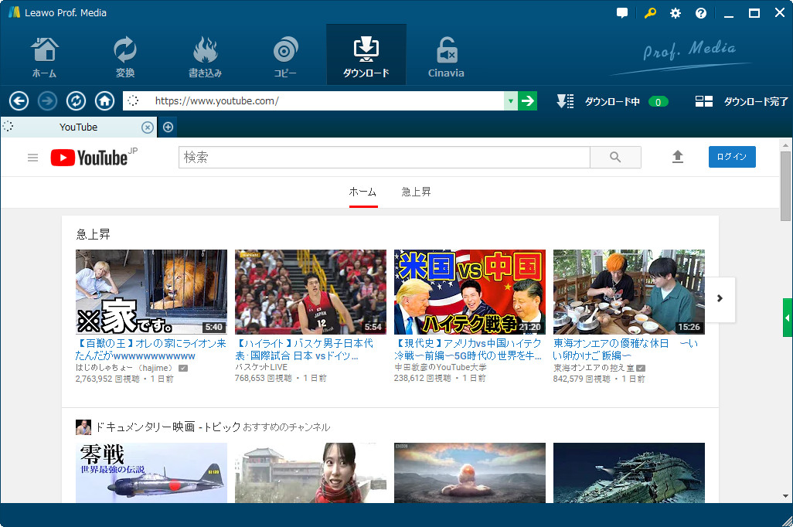Open the Downloaded (ダウンロード完了) list
This screenshot has height=527, width=793.
coord(741,102)
